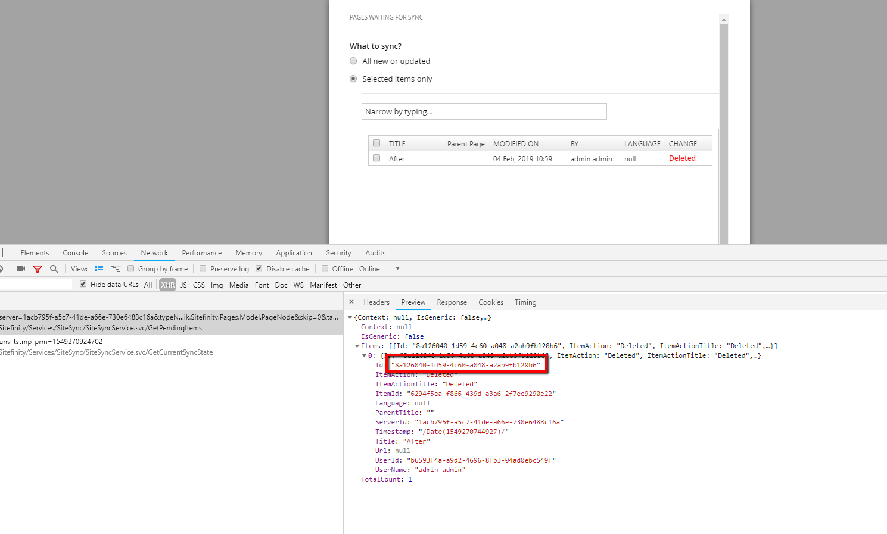Image resolution: width=887 pixels, height=534 pixels.
Task: Open the Online throttling dropdown arrow
Action: click(x=397, y=268)
